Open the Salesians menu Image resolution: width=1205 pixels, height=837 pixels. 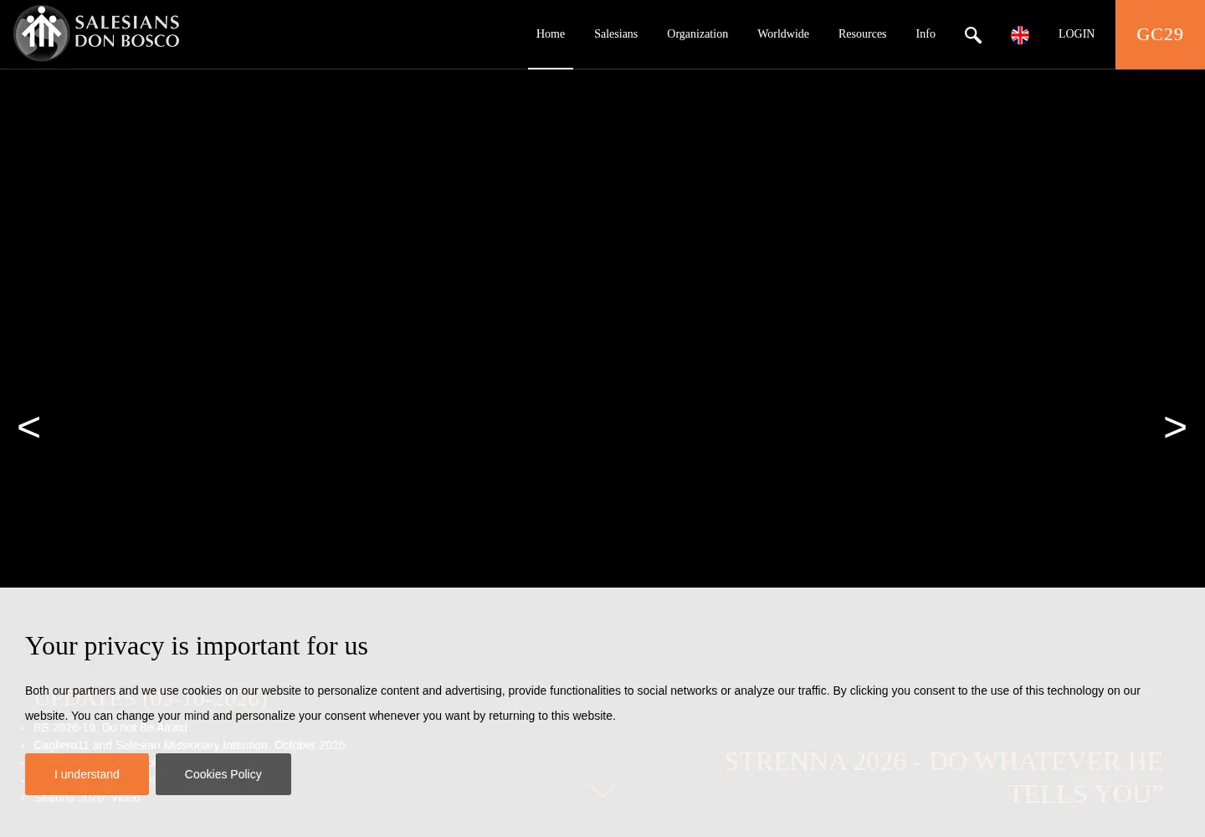[616, 34]
